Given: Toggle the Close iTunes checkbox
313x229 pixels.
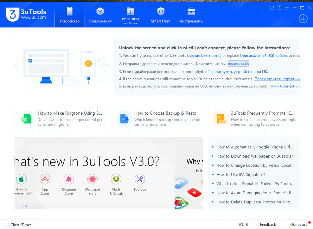Looking at the screenshot, I should pos(7,225).
